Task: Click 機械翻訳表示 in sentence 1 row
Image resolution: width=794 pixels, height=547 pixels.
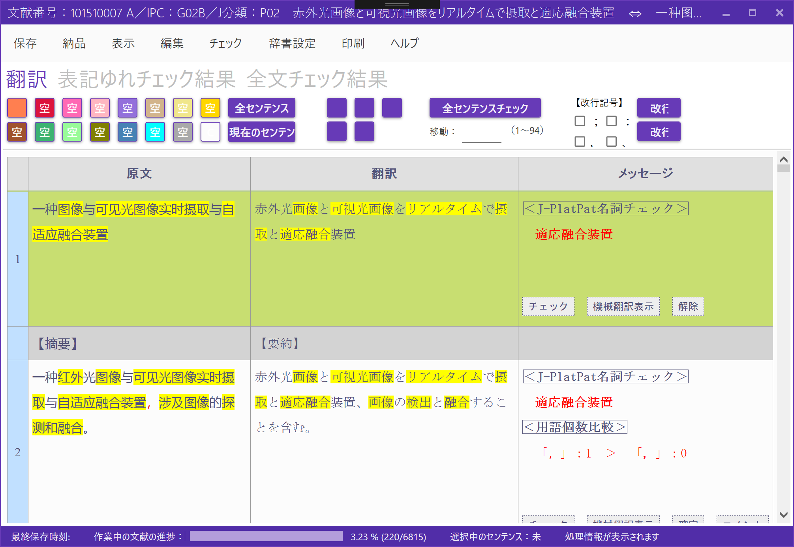Action: 623,306
